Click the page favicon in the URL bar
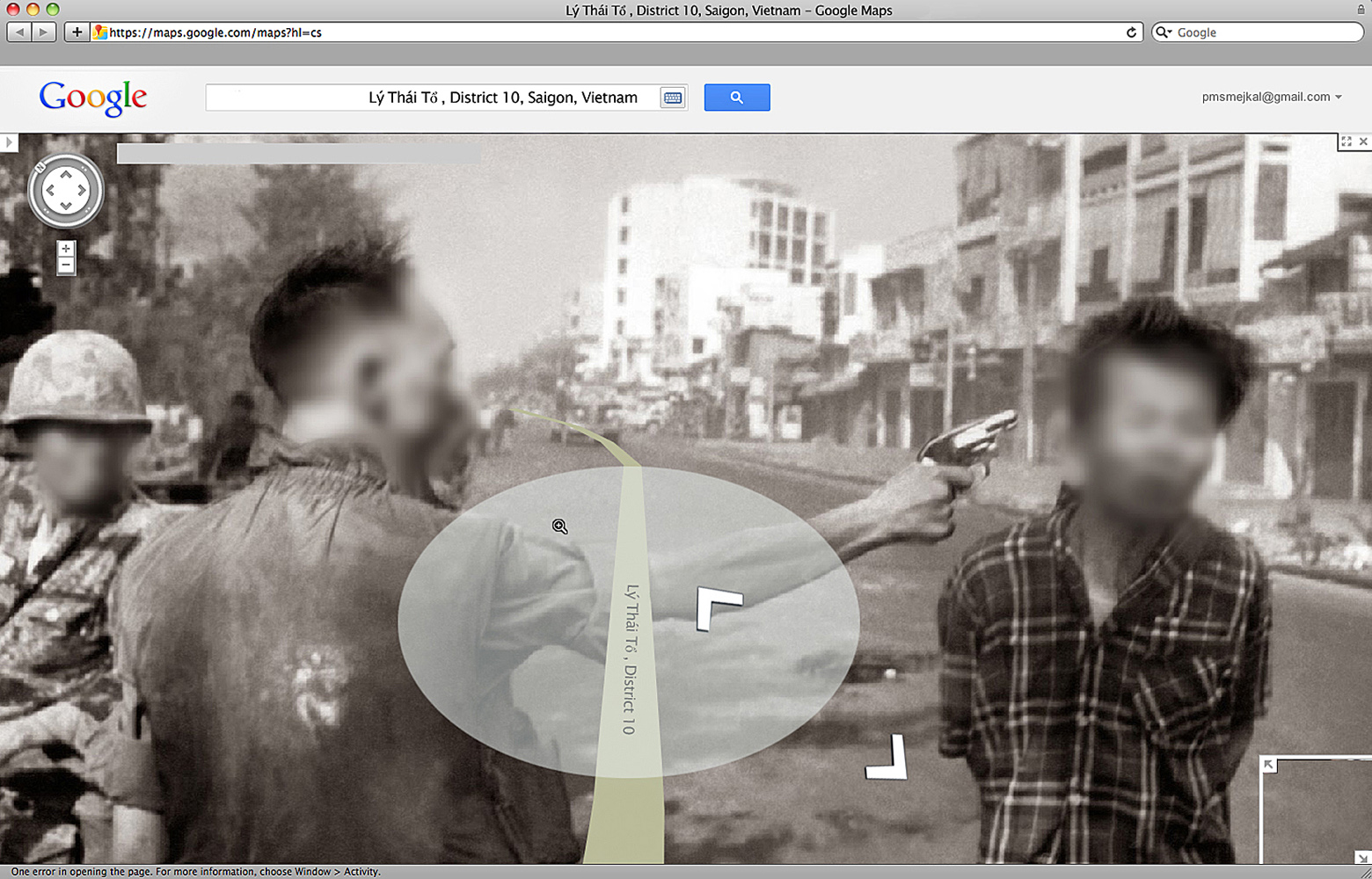 click(x=100, y=33)
